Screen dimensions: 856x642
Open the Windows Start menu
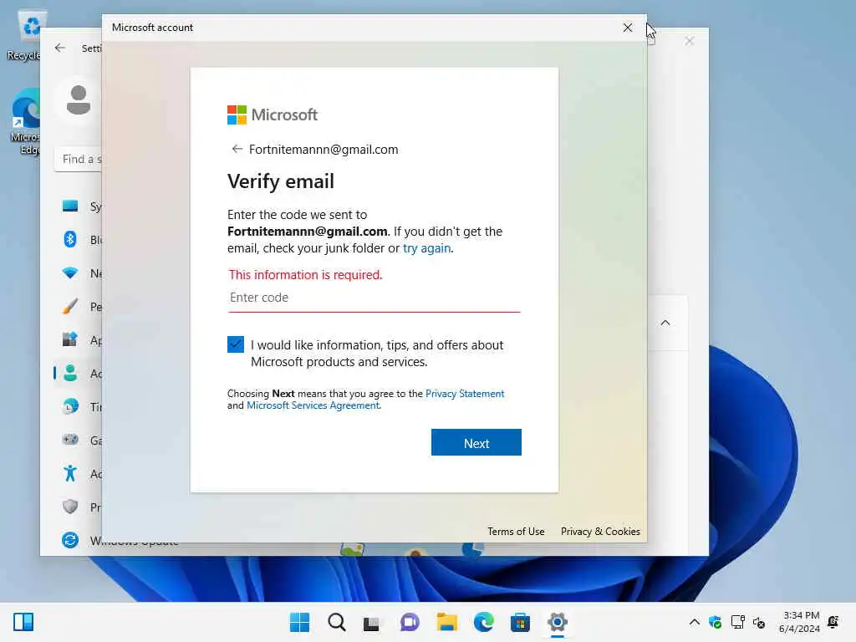[x=299, y=622]
